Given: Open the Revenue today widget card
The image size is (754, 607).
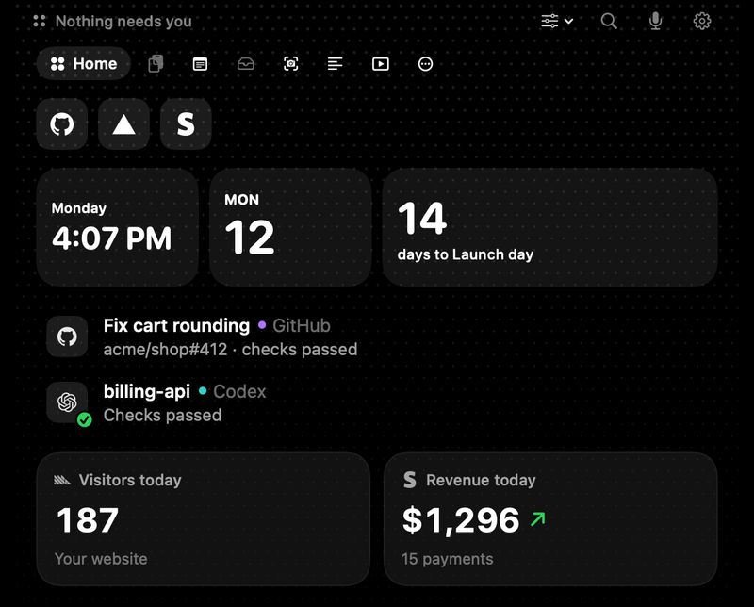Looking at the screenshot, I should pyautogui.click(x=550, y=519).
